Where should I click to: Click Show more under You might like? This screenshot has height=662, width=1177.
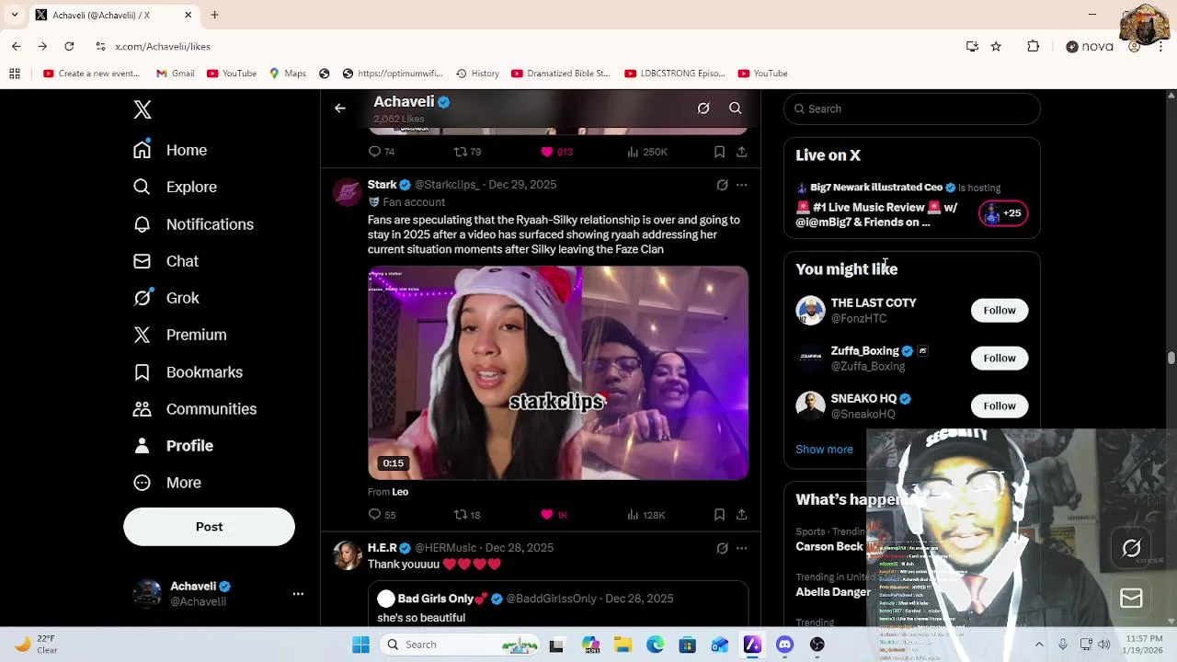[824, 450]
